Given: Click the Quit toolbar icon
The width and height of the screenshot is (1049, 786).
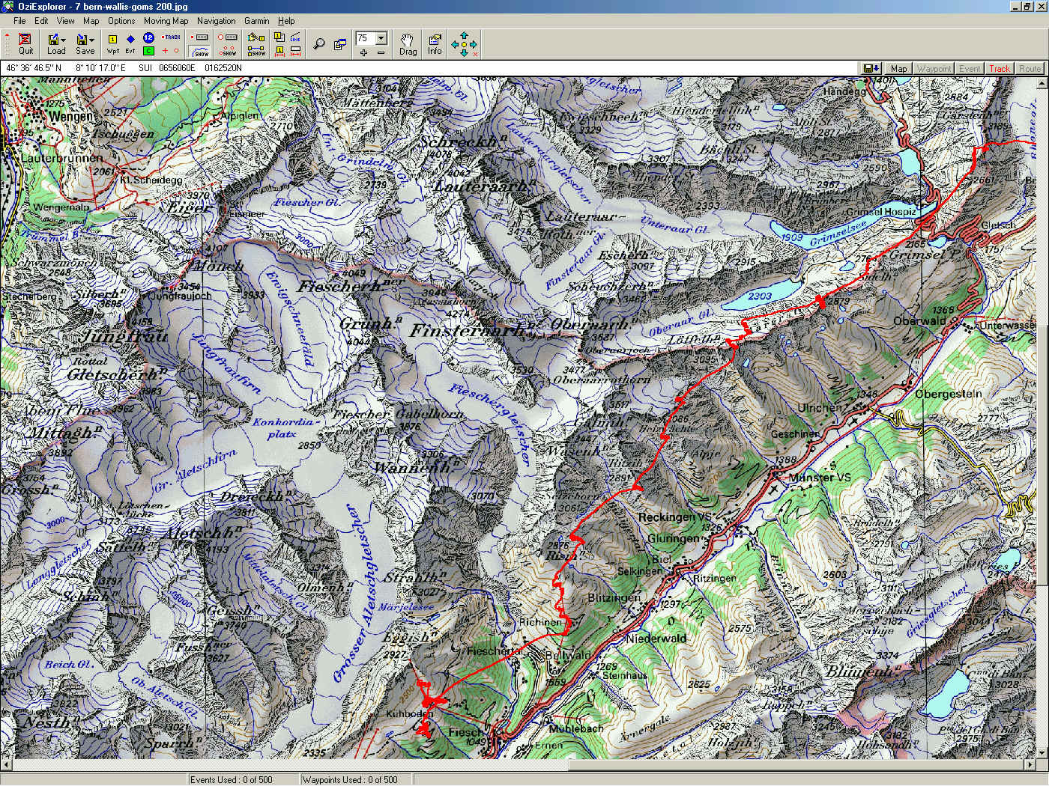Looking at the screenshot, I should point(25,43).
